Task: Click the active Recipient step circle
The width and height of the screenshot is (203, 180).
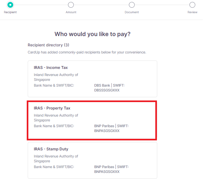Action: pyautogui.click(x=10, y=5)
